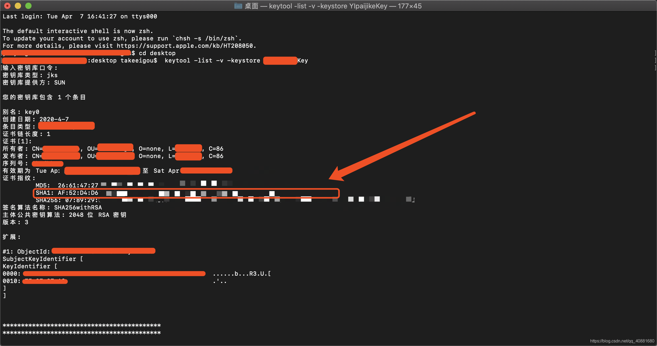The image size is (657, 346).
Task: Click the '发布者:' issuer line label
Action: tap(15, 156)
